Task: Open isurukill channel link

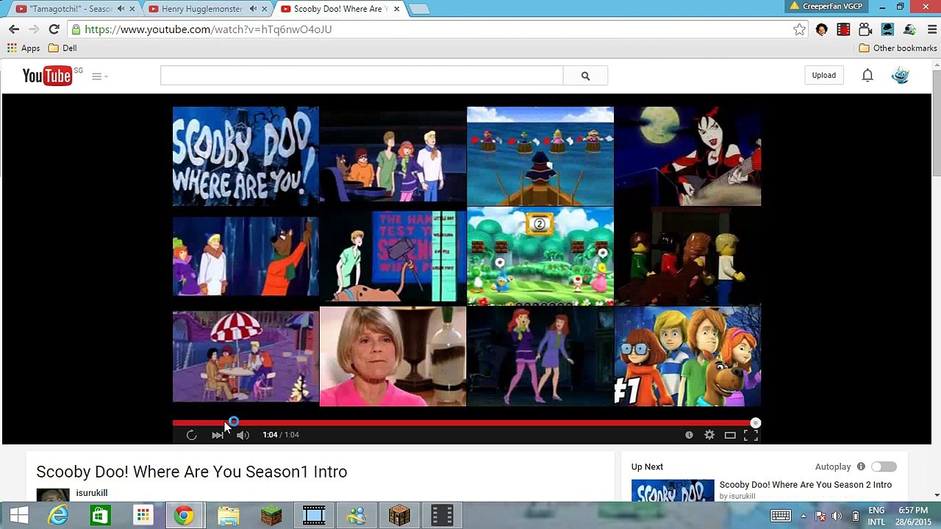Action: pos(92,493)
